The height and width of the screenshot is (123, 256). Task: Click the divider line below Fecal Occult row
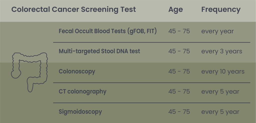pyautogui.click(x=151, y=43)
